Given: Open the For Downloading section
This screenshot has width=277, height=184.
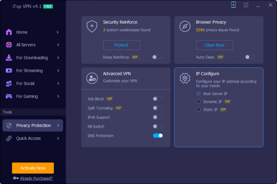Looking at the screenshot, I should (33, 58).
